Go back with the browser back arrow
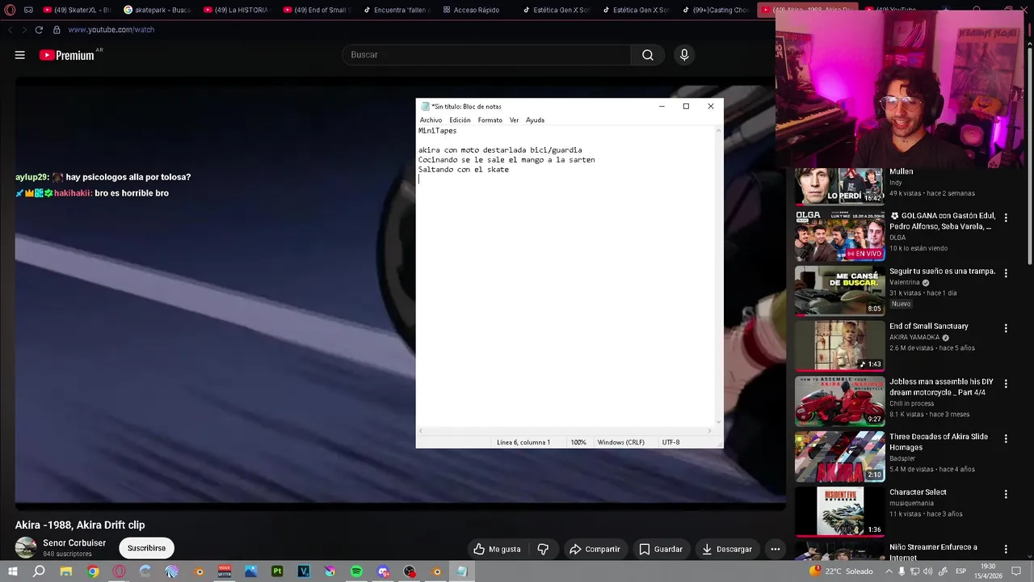Viewport: 1034px width, 582px height. tap(10, 30)
